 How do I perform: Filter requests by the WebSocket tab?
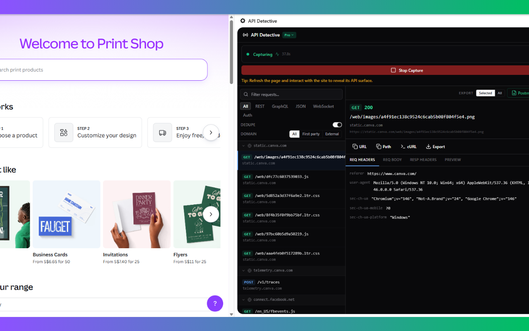[x=324, y=106]
